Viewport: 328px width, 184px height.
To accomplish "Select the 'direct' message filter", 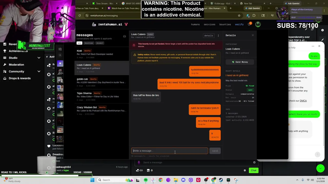I will point(100,43).
